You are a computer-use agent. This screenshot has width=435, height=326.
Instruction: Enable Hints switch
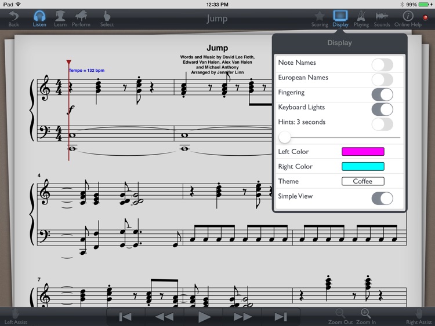[x=382, y=124]
